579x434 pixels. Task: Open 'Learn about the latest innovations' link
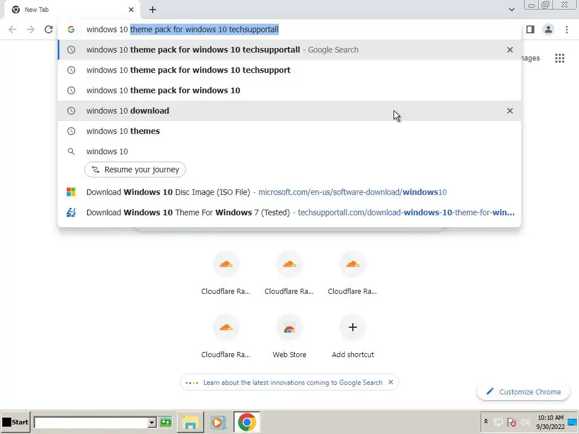click(292, 383)
